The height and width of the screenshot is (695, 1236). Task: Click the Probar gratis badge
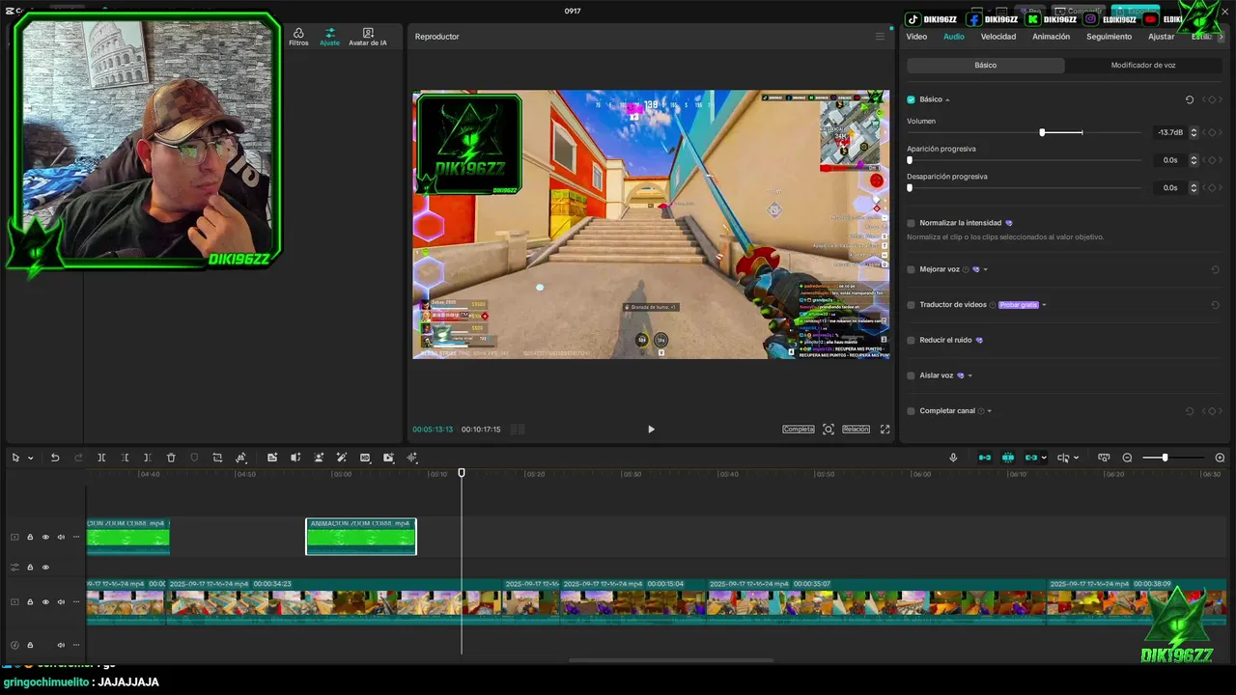1019,305
